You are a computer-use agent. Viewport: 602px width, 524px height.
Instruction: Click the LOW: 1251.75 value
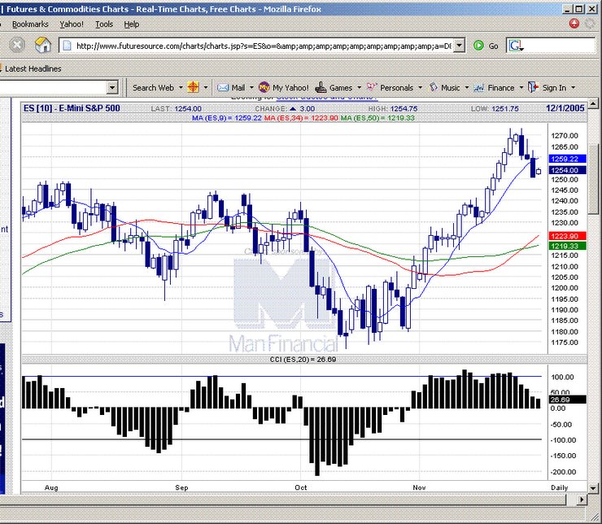(495, 109)
